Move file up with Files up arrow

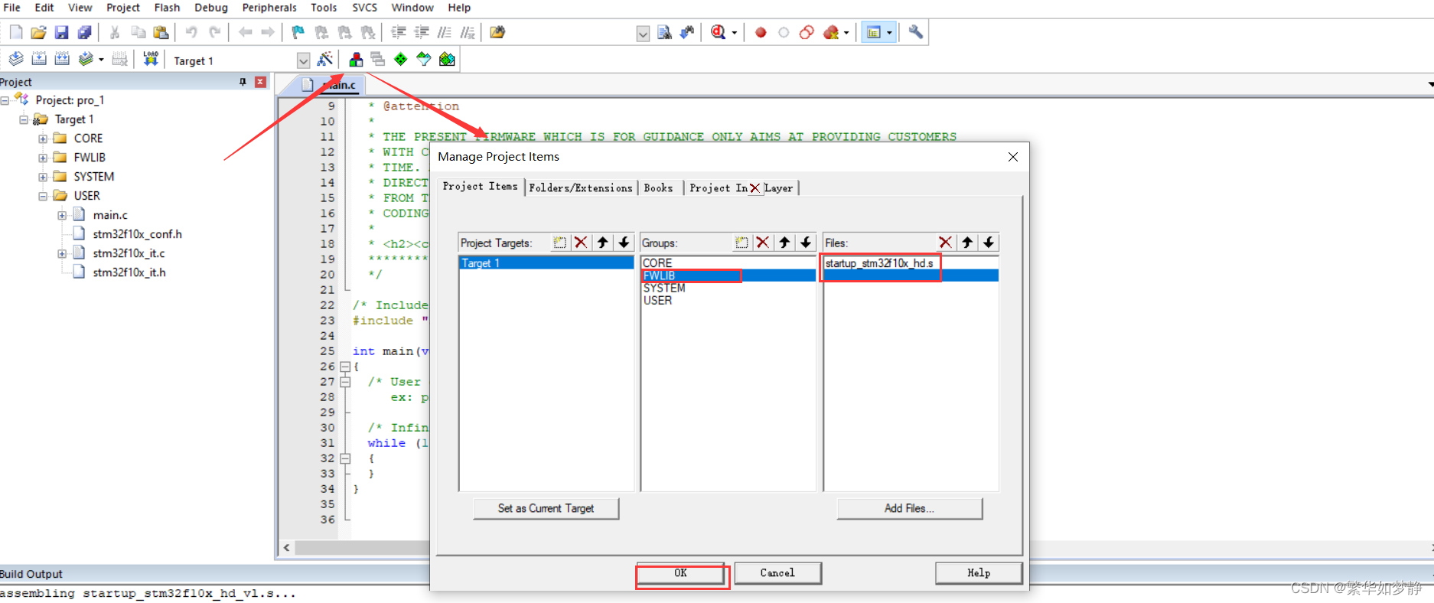967,243
